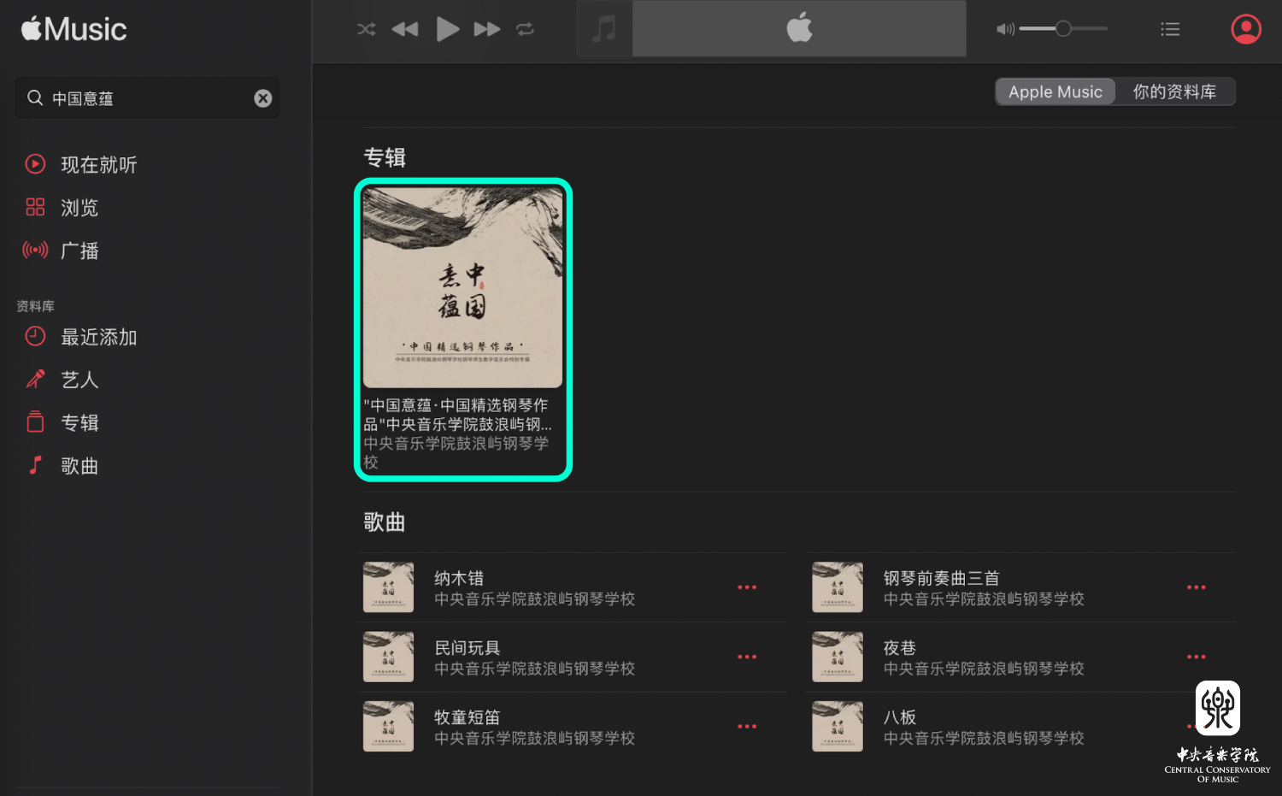Skip to the next track

point(486,29)
